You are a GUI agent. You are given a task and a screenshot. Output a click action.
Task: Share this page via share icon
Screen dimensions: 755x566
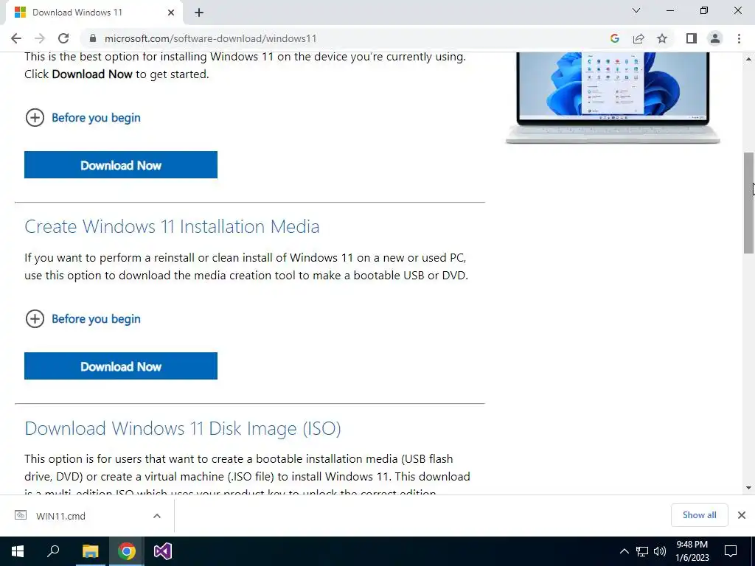pos(639,38)
